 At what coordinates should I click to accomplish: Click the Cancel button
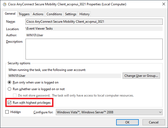pyautogui.click(x=154, y=122)
